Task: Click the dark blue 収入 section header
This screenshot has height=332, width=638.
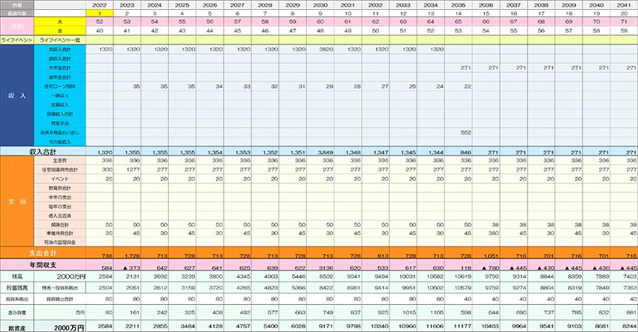Action: coord(17,95)
